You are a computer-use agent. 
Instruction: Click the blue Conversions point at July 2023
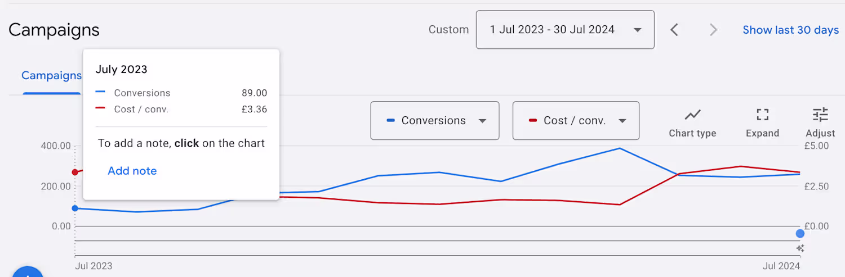click(x=75, y=208)
